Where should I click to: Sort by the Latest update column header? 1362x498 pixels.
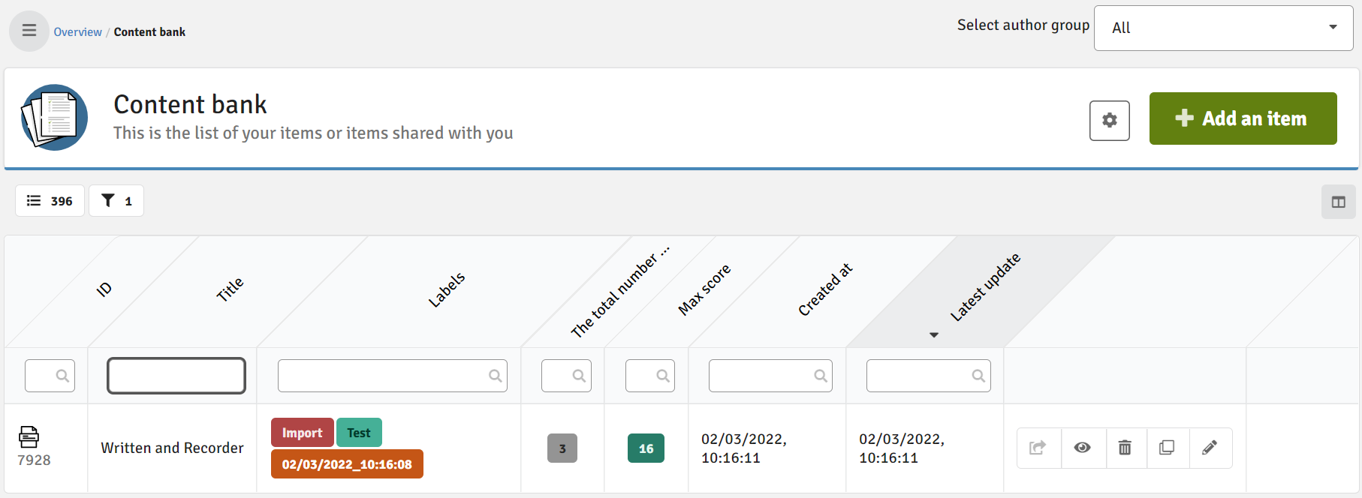(x=985, y=288)
